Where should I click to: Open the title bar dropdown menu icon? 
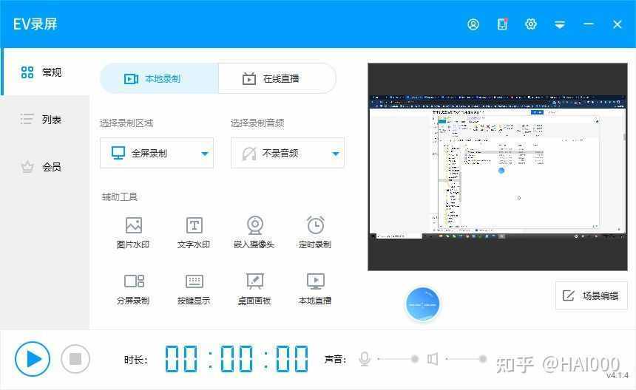point(560,25)
